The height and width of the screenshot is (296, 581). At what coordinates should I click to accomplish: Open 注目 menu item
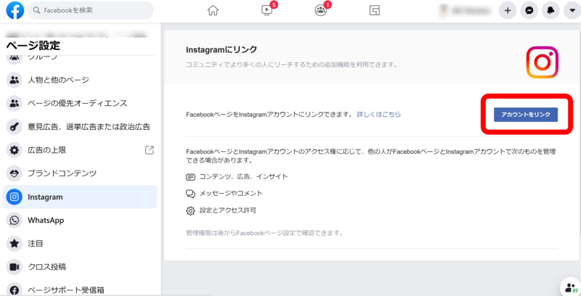(80, 244)
